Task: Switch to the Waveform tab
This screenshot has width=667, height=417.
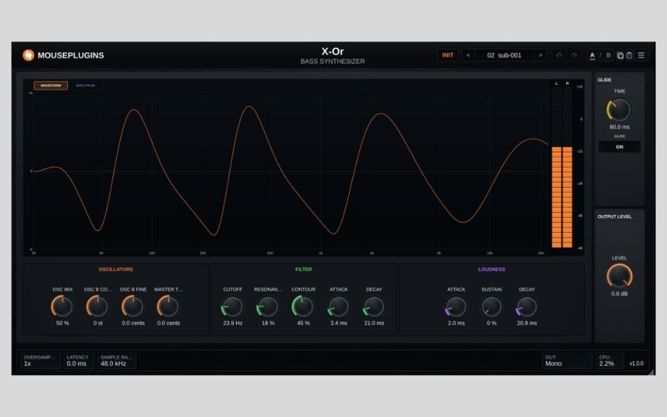Action: pyautogui.click(x=51, y=85)
